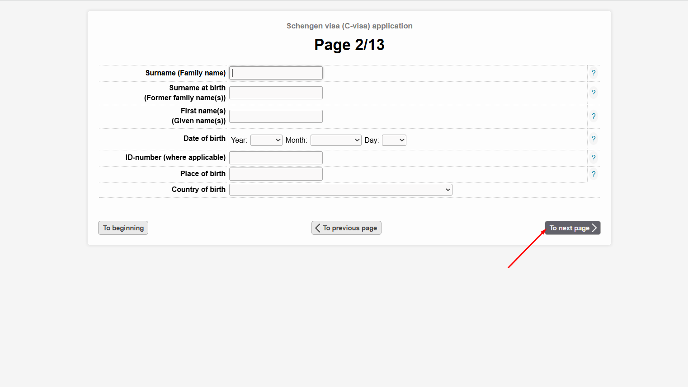Show help for Date of birth

pyautogui.click(x=594, y=139)
